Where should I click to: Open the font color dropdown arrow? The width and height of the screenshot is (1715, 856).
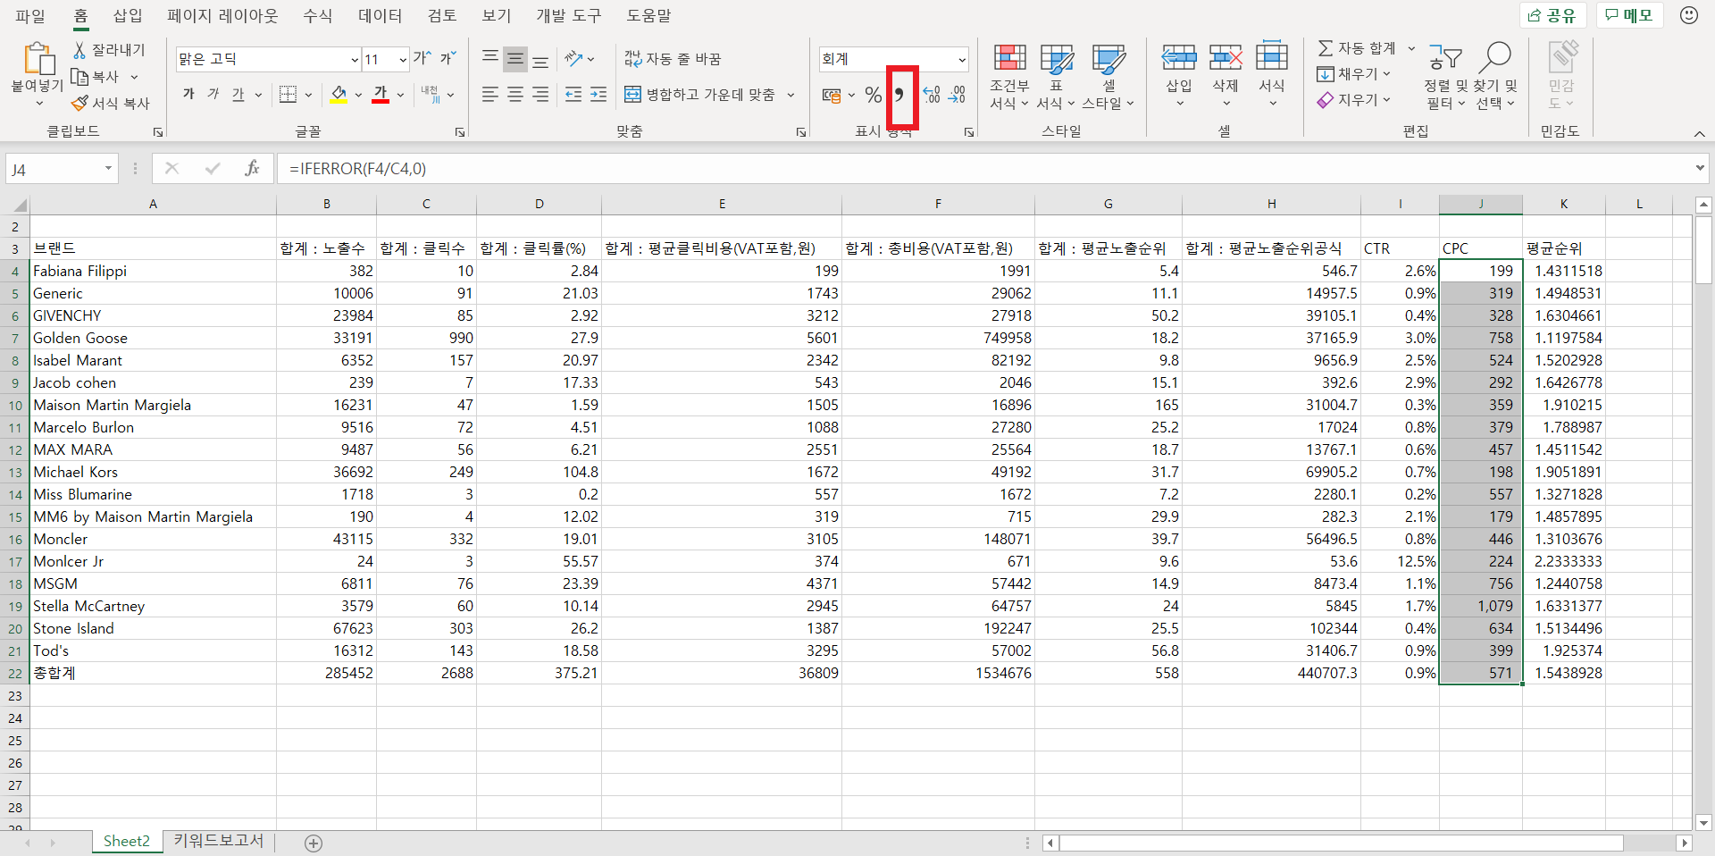pyautogui.click(x=400, y=95)
